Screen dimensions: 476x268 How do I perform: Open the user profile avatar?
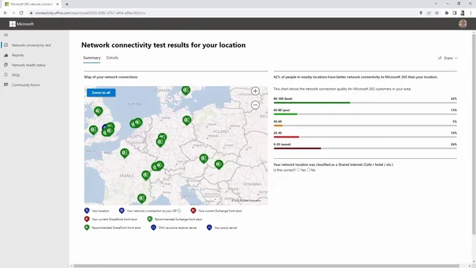463,24
